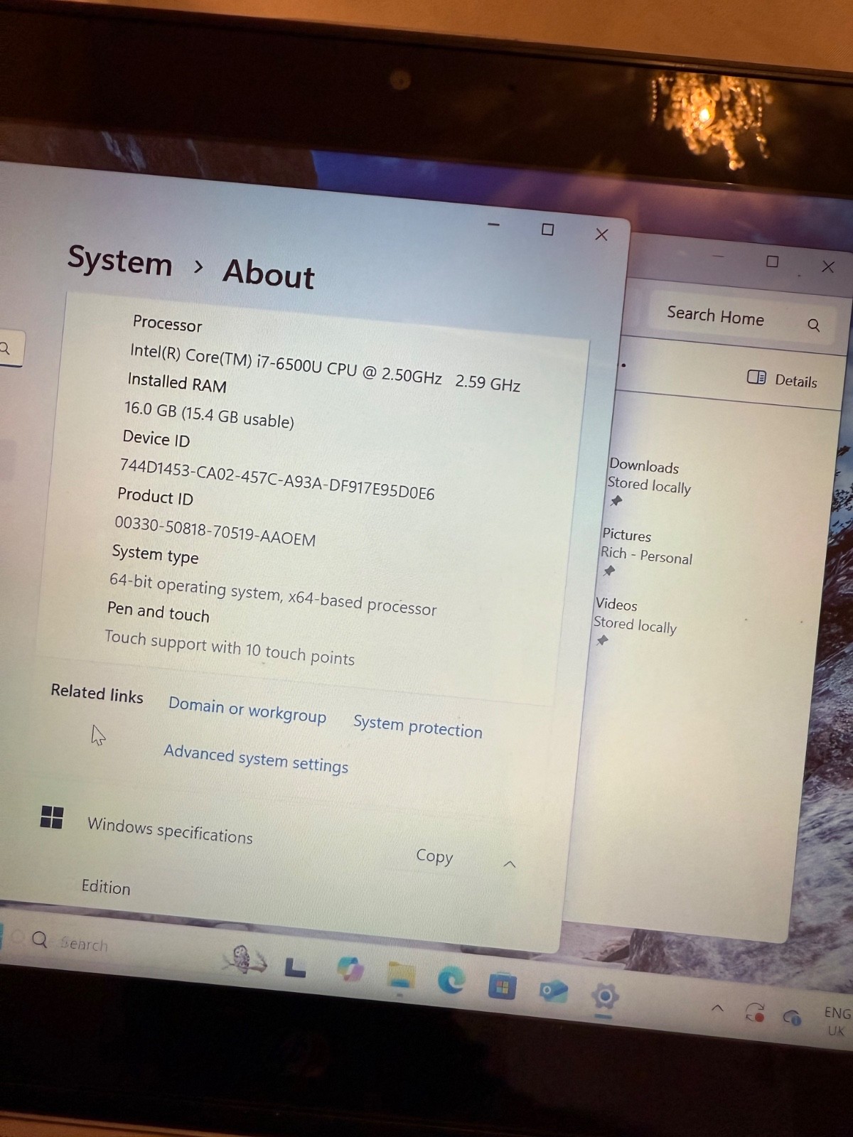Open Microsoft Store from the taskbar
This screenshot has height=1137, width=853.
click(502, 986)
